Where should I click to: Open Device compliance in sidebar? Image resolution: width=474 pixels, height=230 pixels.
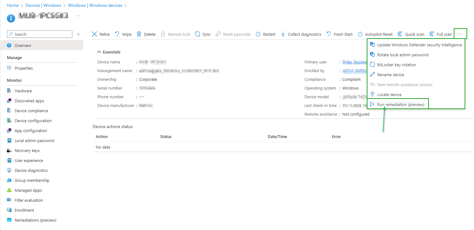pos(31,111)
